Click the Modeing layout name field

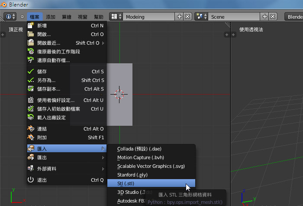[149, 16]
